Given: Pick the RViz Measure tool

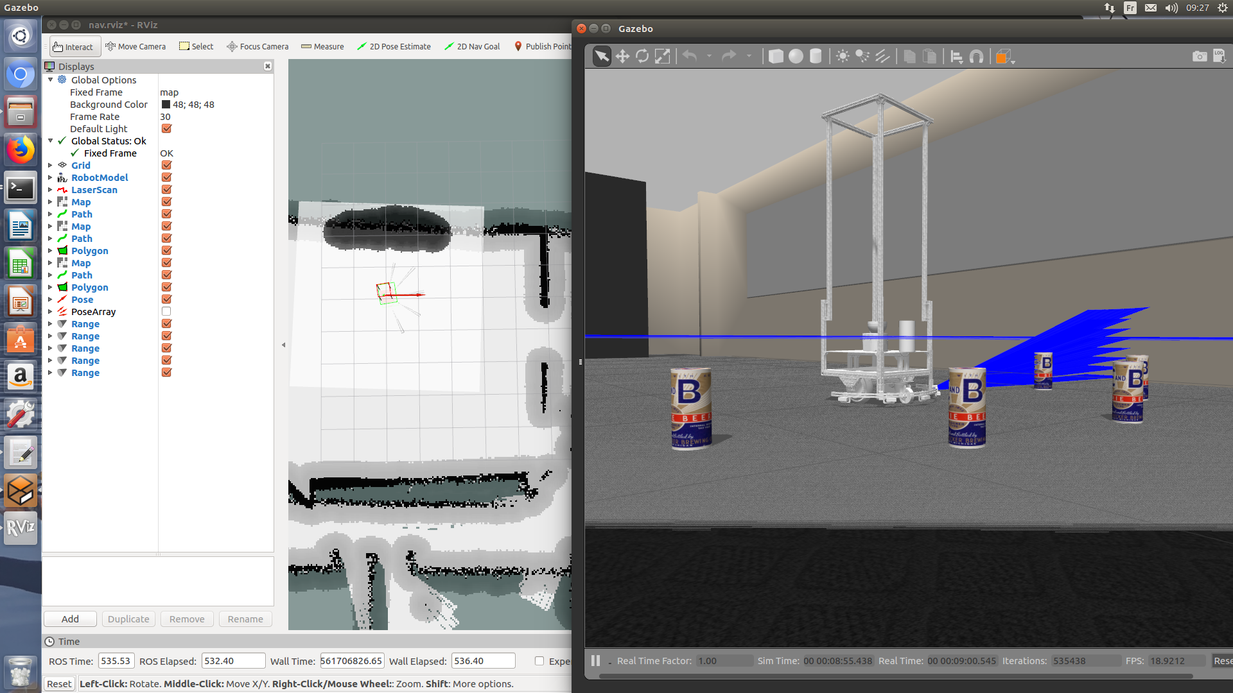Looking at the screenshot, I should coord(322,47).
